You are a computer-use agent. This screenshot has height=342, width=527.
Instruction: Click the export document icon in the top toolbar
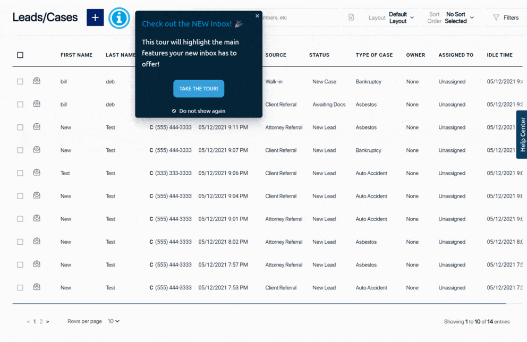tap(351, 18)
